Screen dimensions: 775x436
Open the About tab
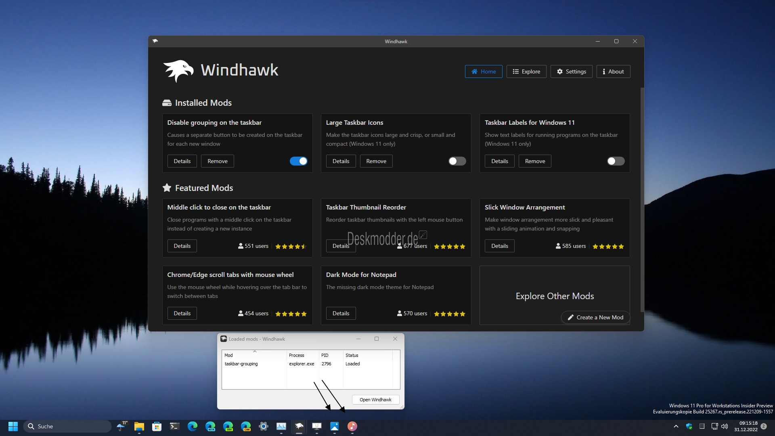point(613,71)
